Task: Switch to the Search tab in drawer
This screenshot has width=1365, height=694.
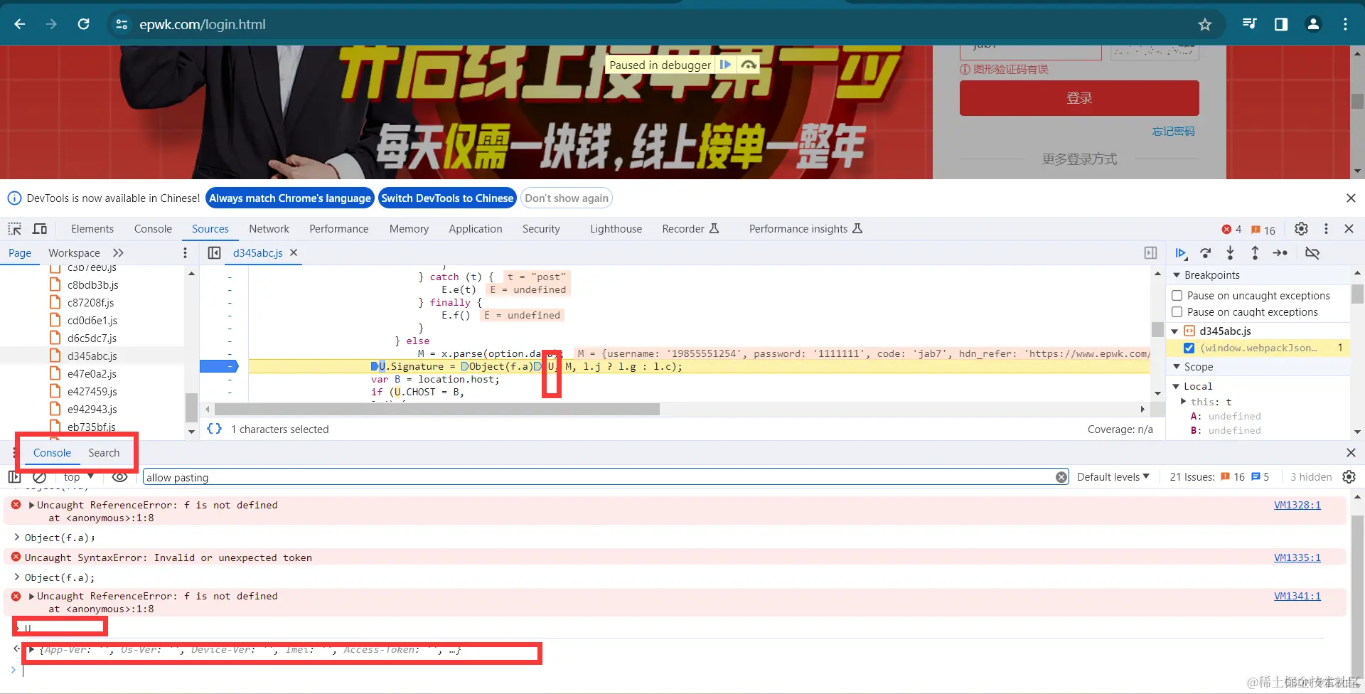Action: click(x=104, y=452)
